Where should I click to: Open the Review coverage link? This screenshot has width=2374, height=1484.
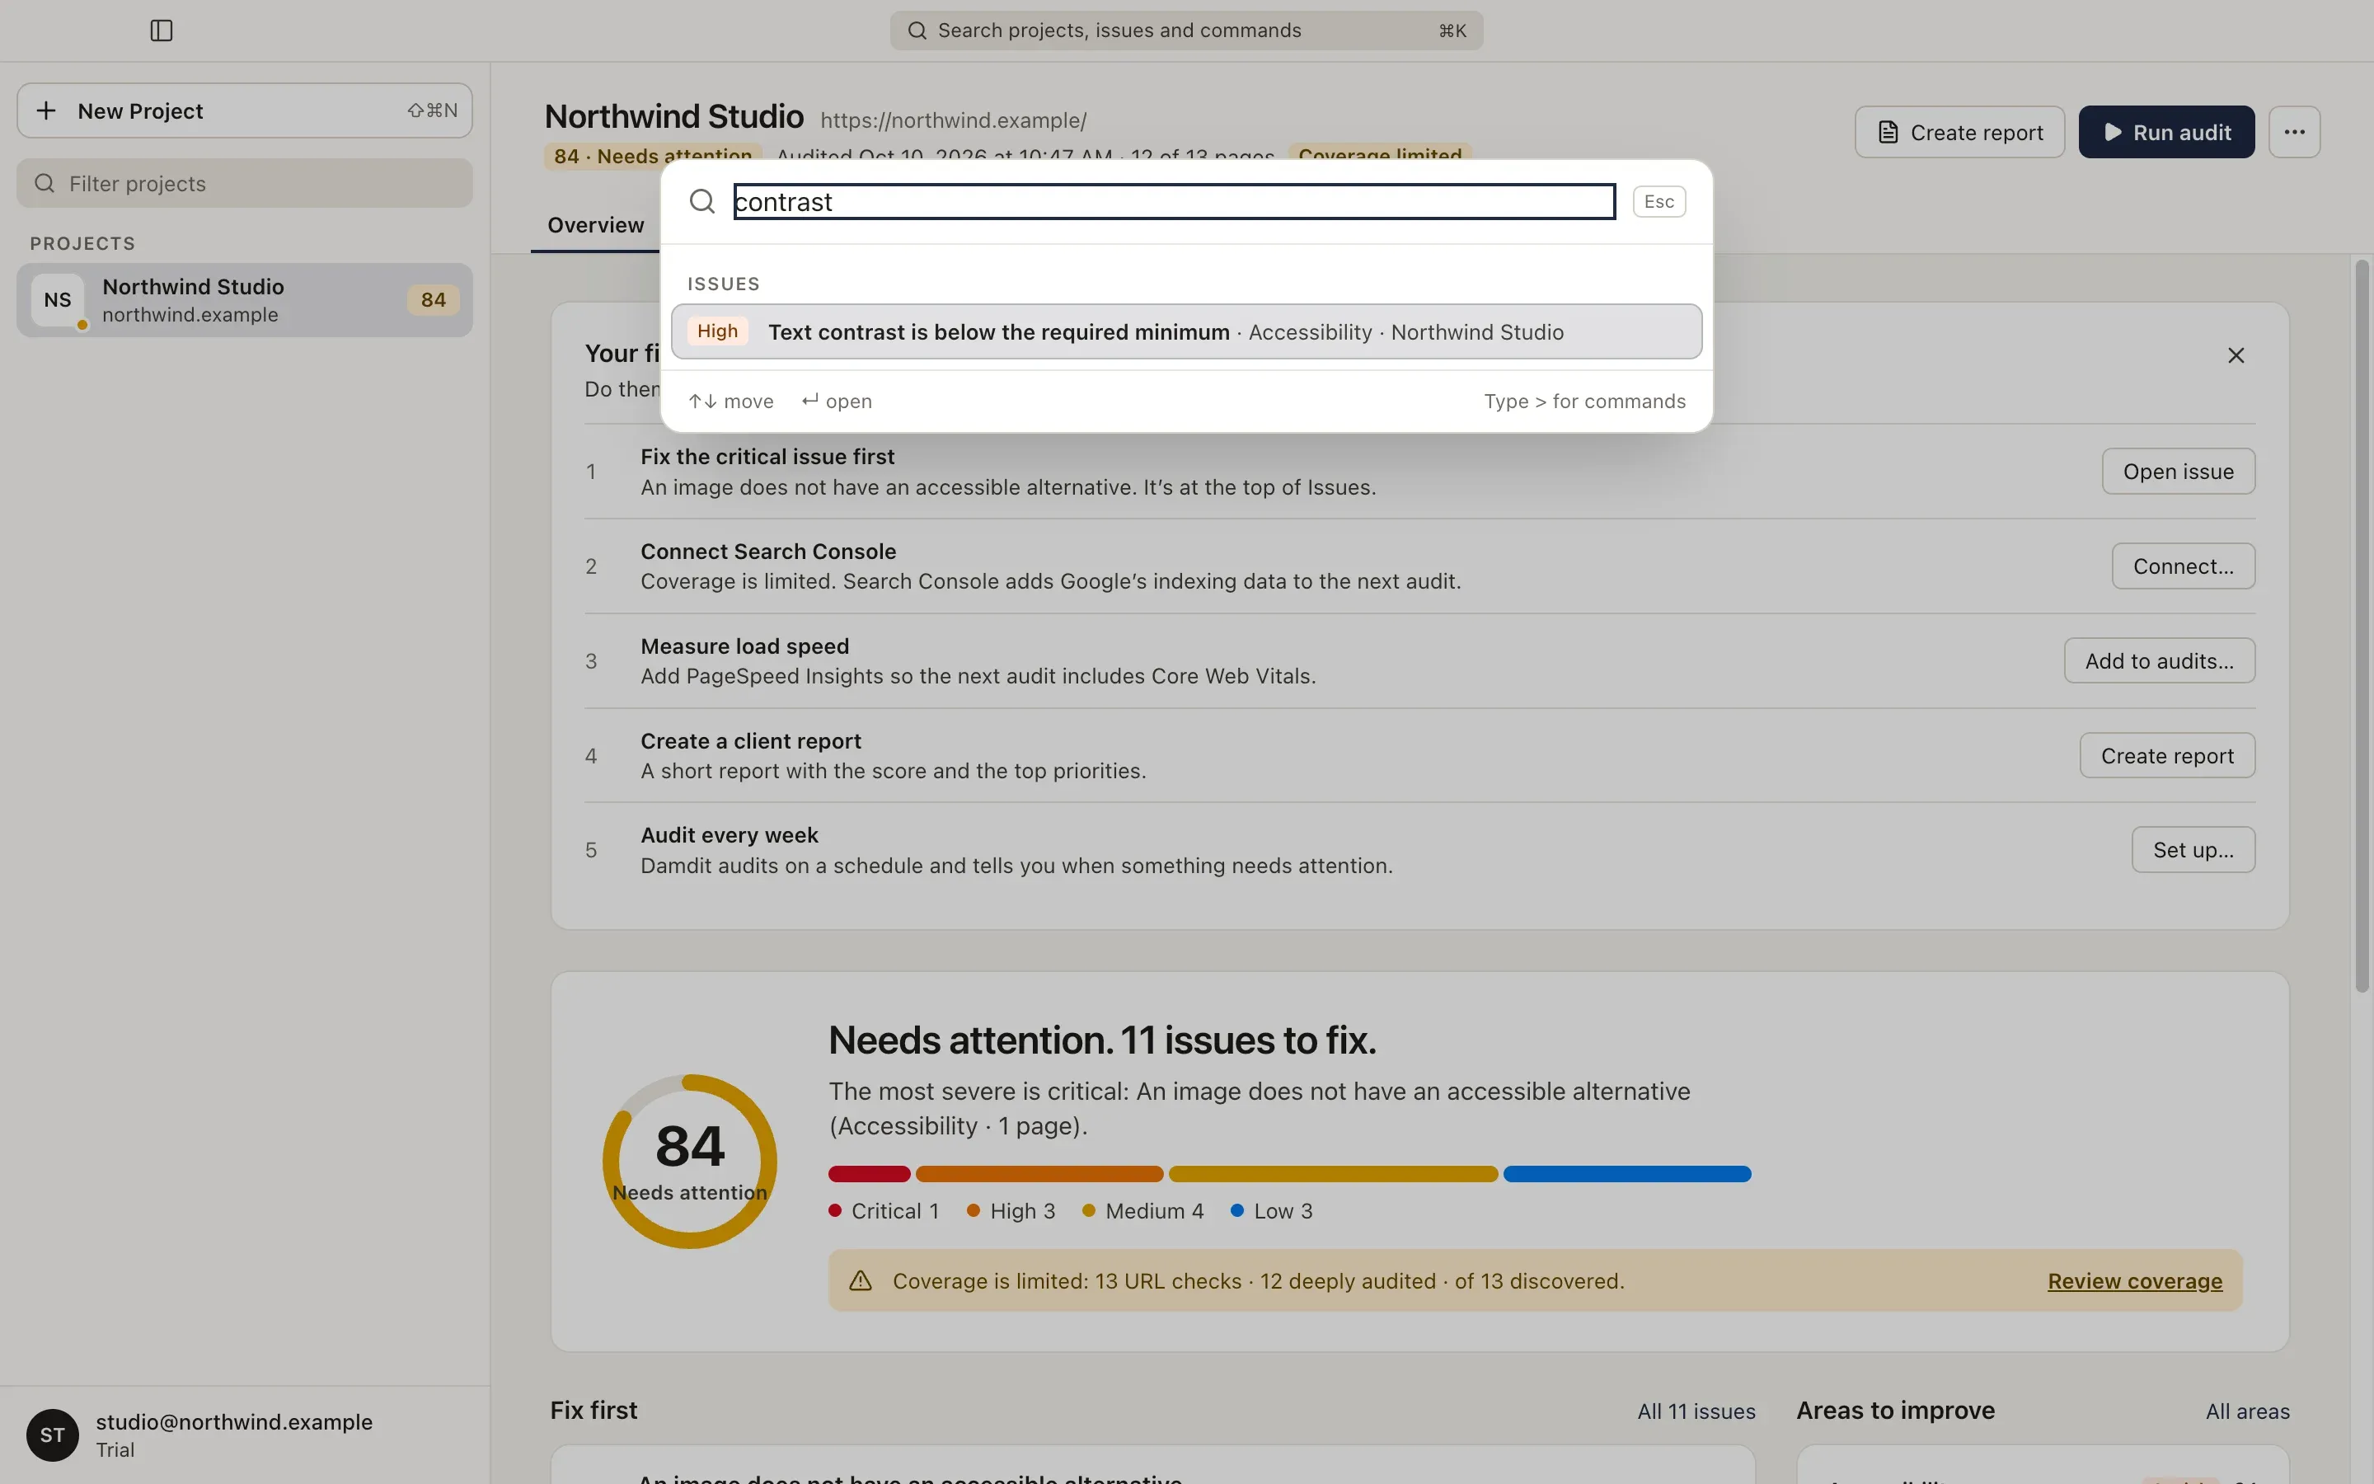point(2135,1281)
